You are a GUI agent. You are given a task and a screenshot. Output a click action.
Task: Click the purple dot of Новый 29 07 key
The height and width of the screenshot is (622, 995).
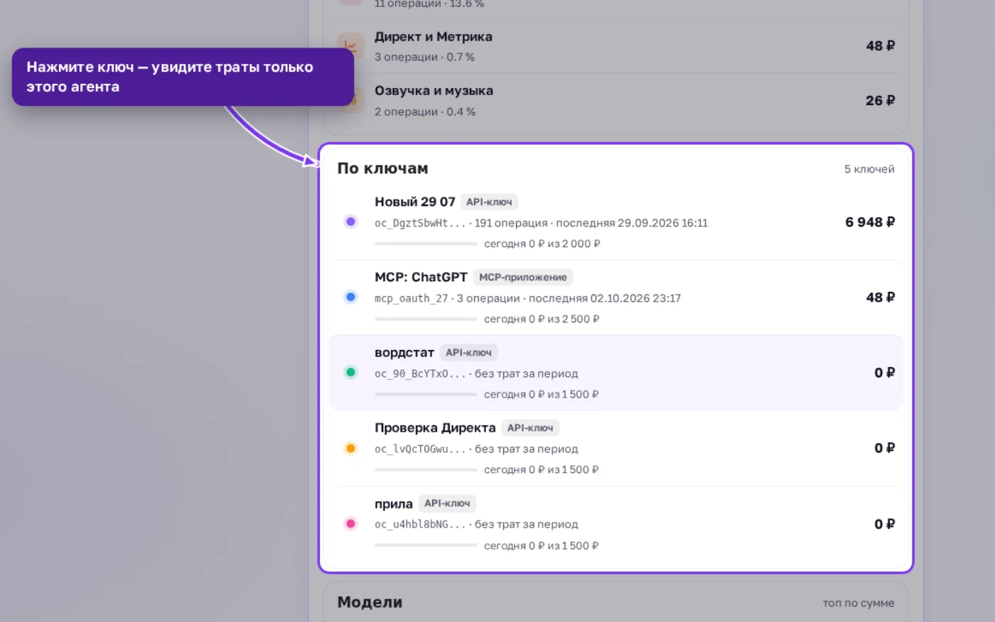pos(350,222)
